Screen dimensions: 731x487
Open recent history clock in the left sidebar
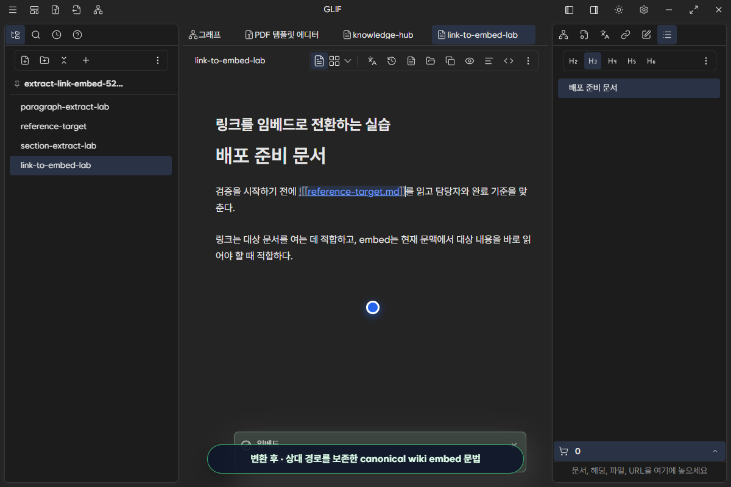tap(57, 35)
